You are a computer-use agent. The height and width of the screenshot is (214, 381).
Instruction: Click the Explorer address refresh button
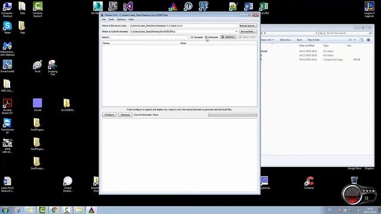coord(321,33)
